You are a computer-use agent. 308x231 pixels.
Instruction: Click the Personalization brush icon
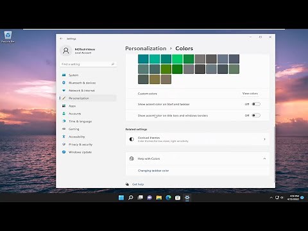click(x=64, y=98)
